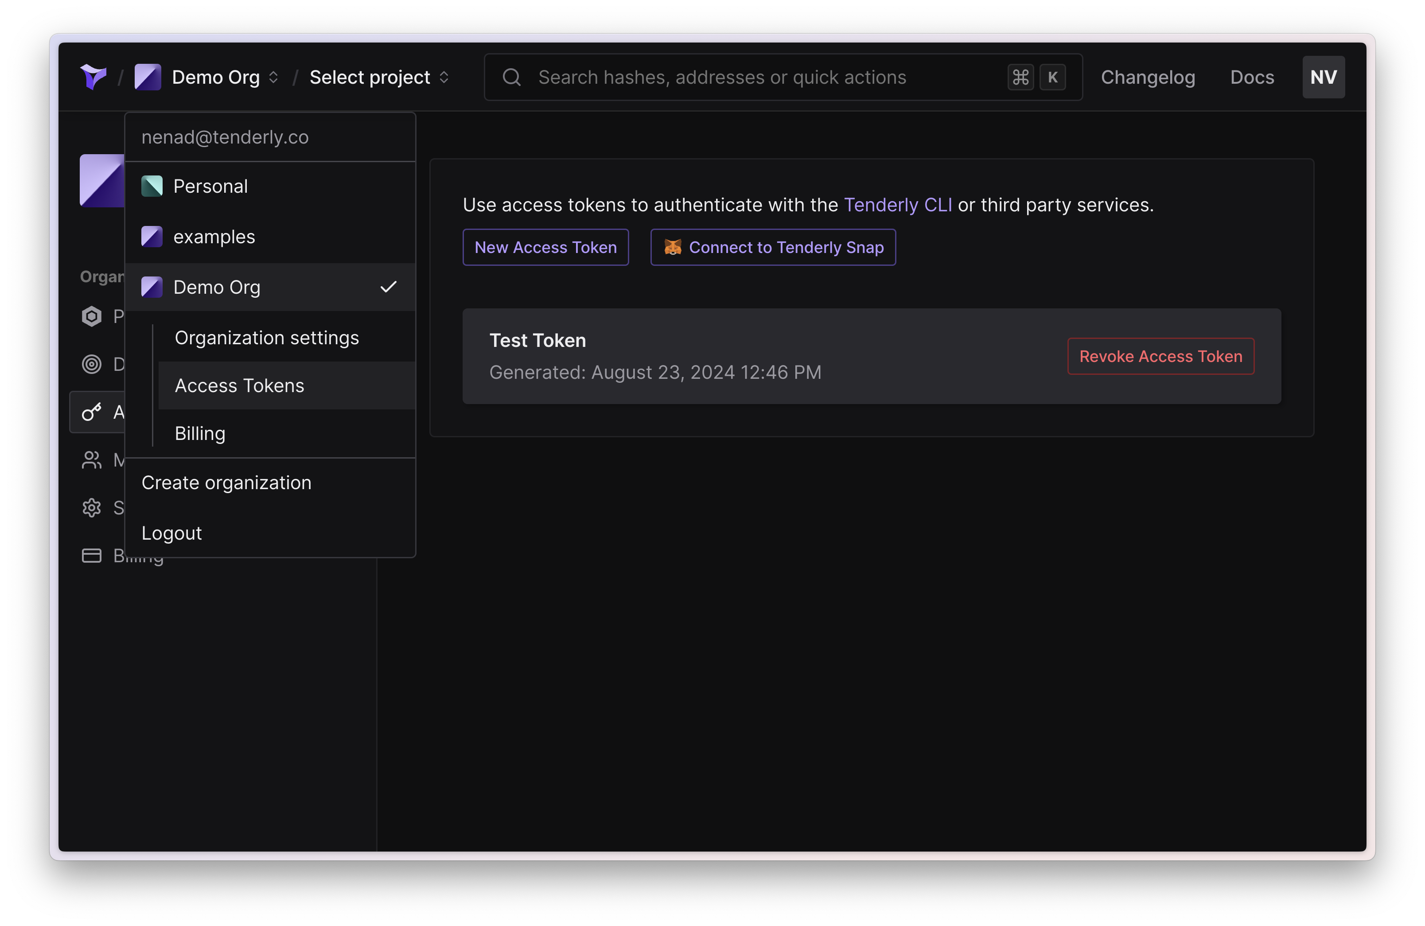Click the nenad@tenderly.co email text
The height and width of the screenshot is (926, 1425).
(x=225, y=137)
